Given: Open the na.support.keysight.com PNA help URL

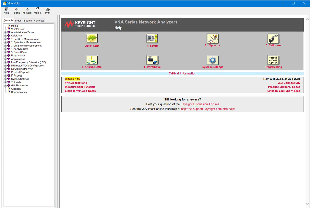Looking at the screenshot, I should (208, 109).
